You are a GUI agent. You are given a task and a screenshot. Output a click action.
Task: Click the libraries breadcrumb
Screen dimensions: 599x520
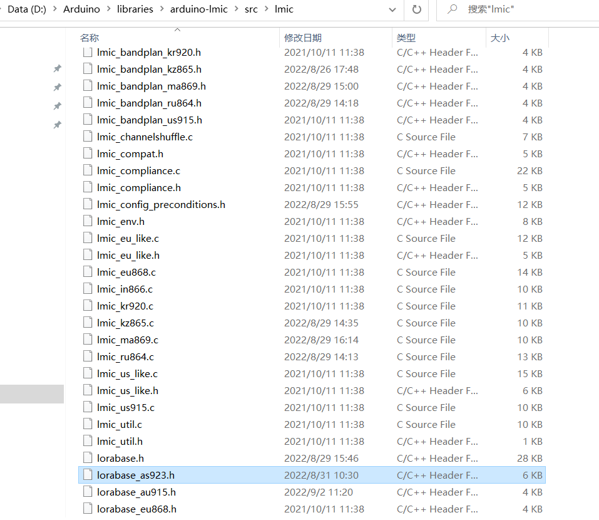point(135,9)
